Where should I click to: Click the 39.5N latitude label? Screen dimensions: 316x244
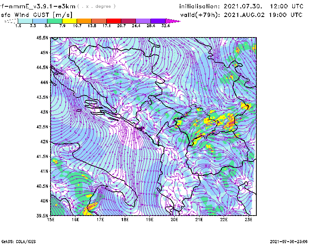[x=42, y=216]
